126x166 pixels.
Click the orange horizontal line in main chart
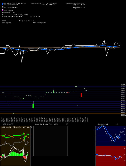[60, 48]
